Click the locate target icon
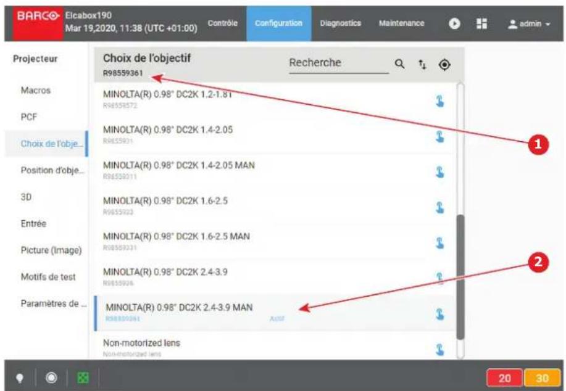Viewport: 566px width, 391px height. click(x=444, y=65)
